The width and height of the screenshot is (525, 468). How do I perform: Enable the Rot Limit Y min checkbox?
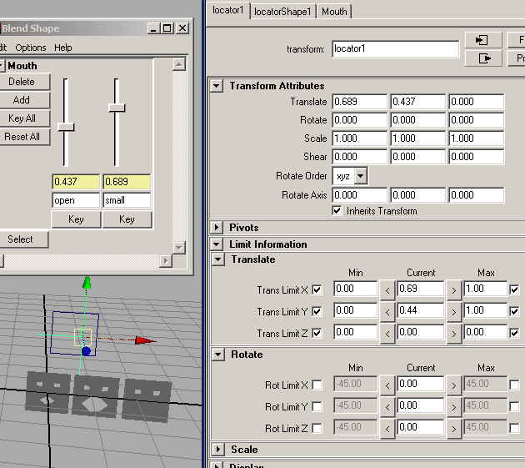317,407
